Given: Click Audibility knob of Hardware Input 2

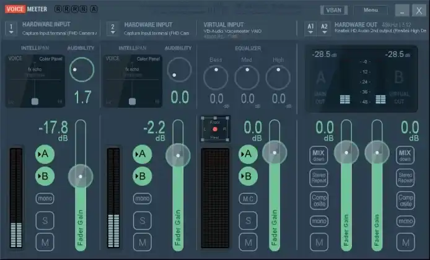Looking at the screenshot, I should tap(179, 69).
